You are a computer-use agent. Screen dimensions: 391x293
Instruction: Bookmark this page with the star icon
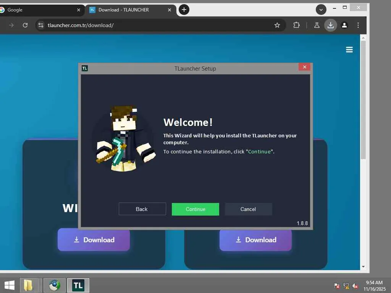(x=277, y=25)
